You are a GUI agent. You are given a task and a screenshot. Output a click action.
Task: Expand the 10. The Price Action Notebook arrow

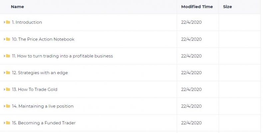pyautogui.click(x=5, y=39)
